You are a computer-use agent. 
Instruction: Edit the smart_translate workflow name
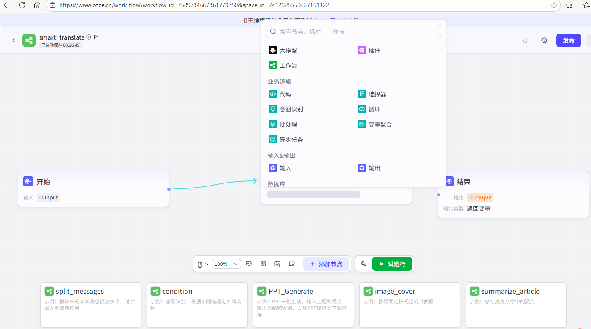pos(96,37)
